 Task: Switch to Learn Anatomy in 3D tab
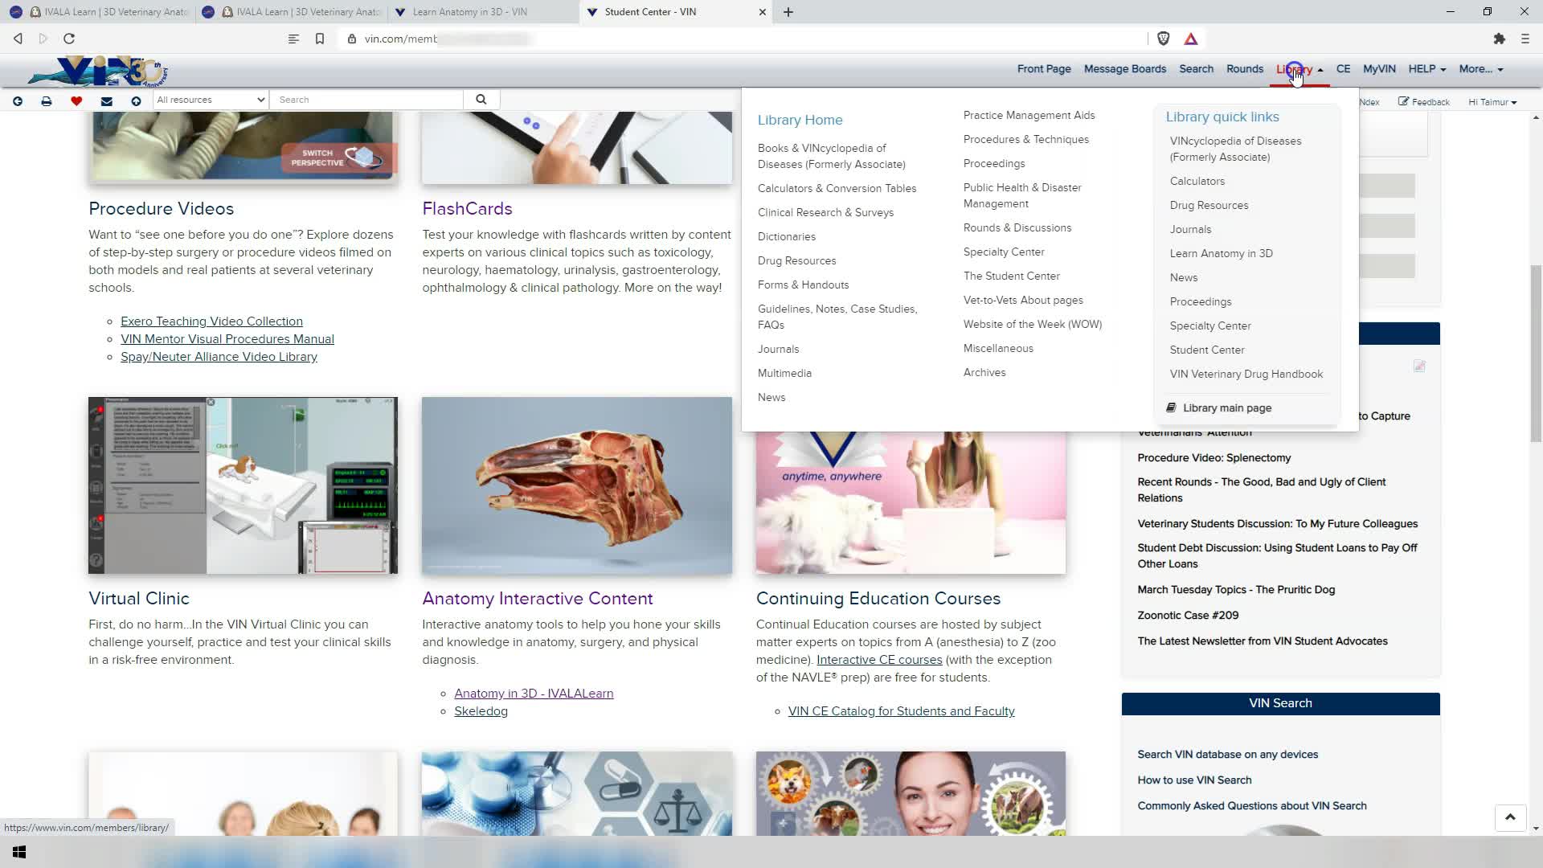[469, 12]
